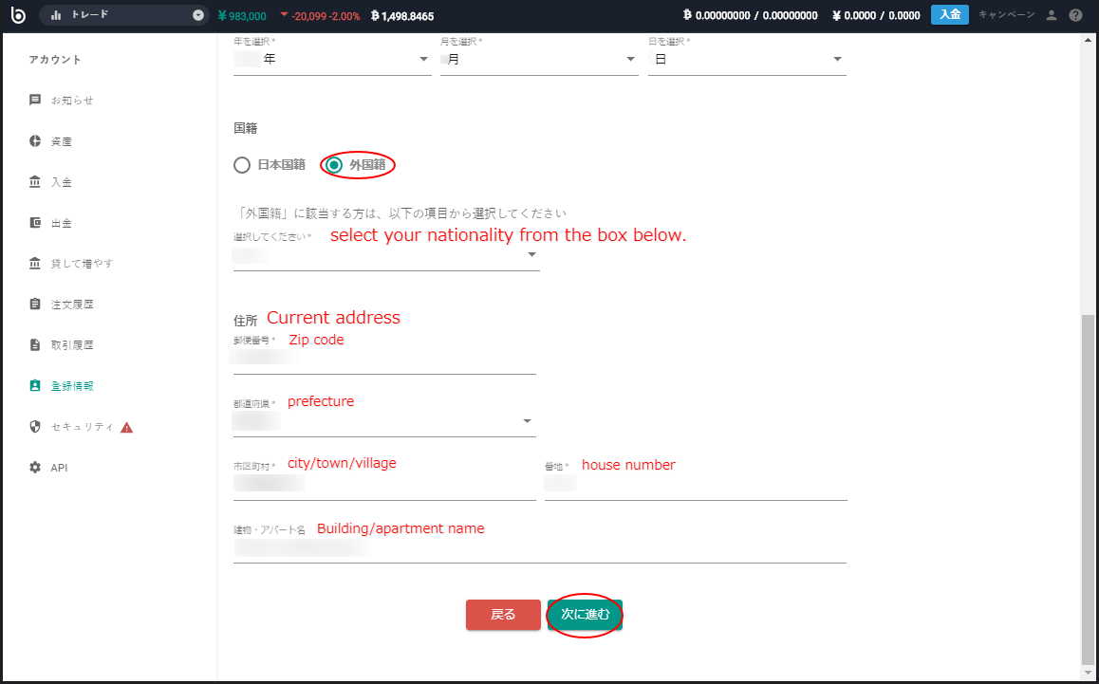Select the 外国籍 radio button

click(334, 165)
